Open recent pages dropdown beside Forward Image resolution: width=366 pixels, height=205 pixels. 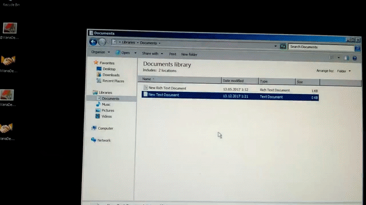[108, 42]
